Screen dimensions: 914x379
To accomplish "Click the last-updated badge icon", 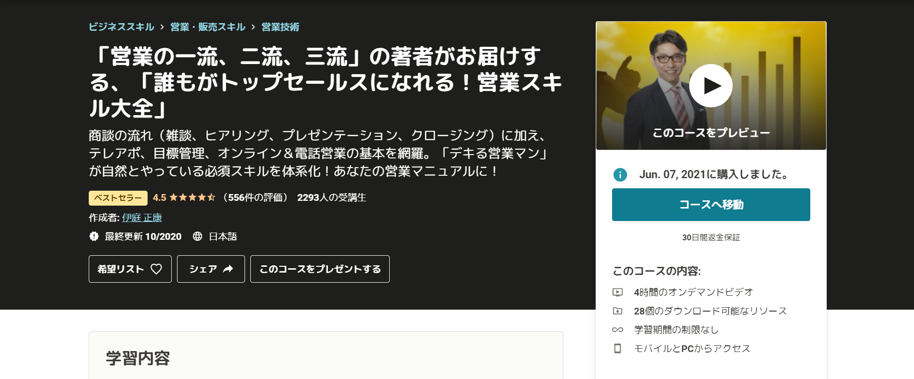I will click(94, 236).
